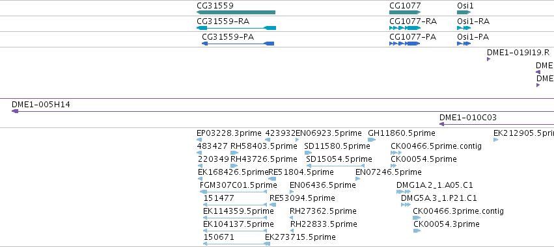Select the EK273715.5prime label
This screenshot has width=554, height=247.
click(x=300, y=237)
